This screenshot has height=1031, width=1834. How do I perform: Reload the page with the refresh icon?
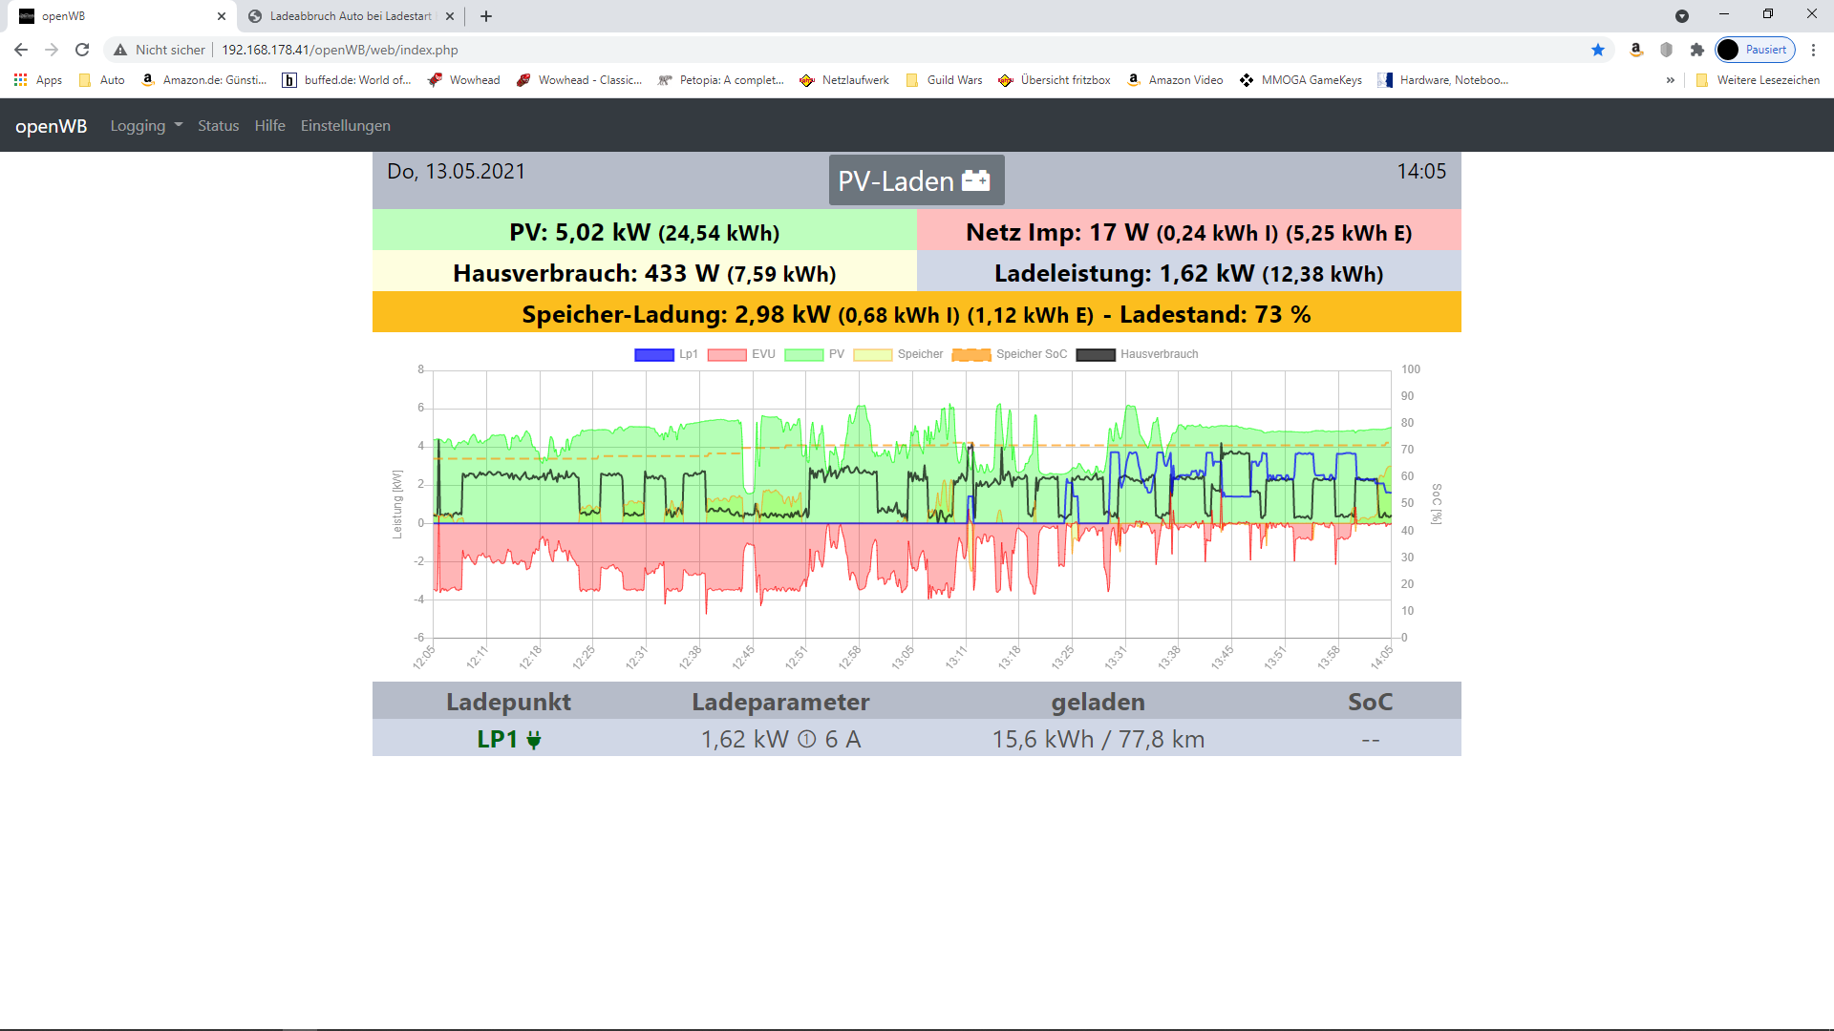82,50
